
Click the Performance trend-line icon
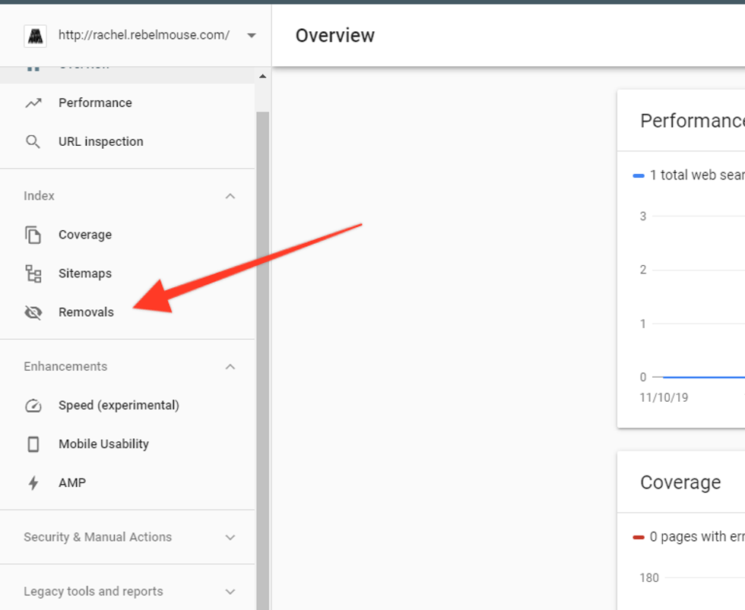[33, 103]
